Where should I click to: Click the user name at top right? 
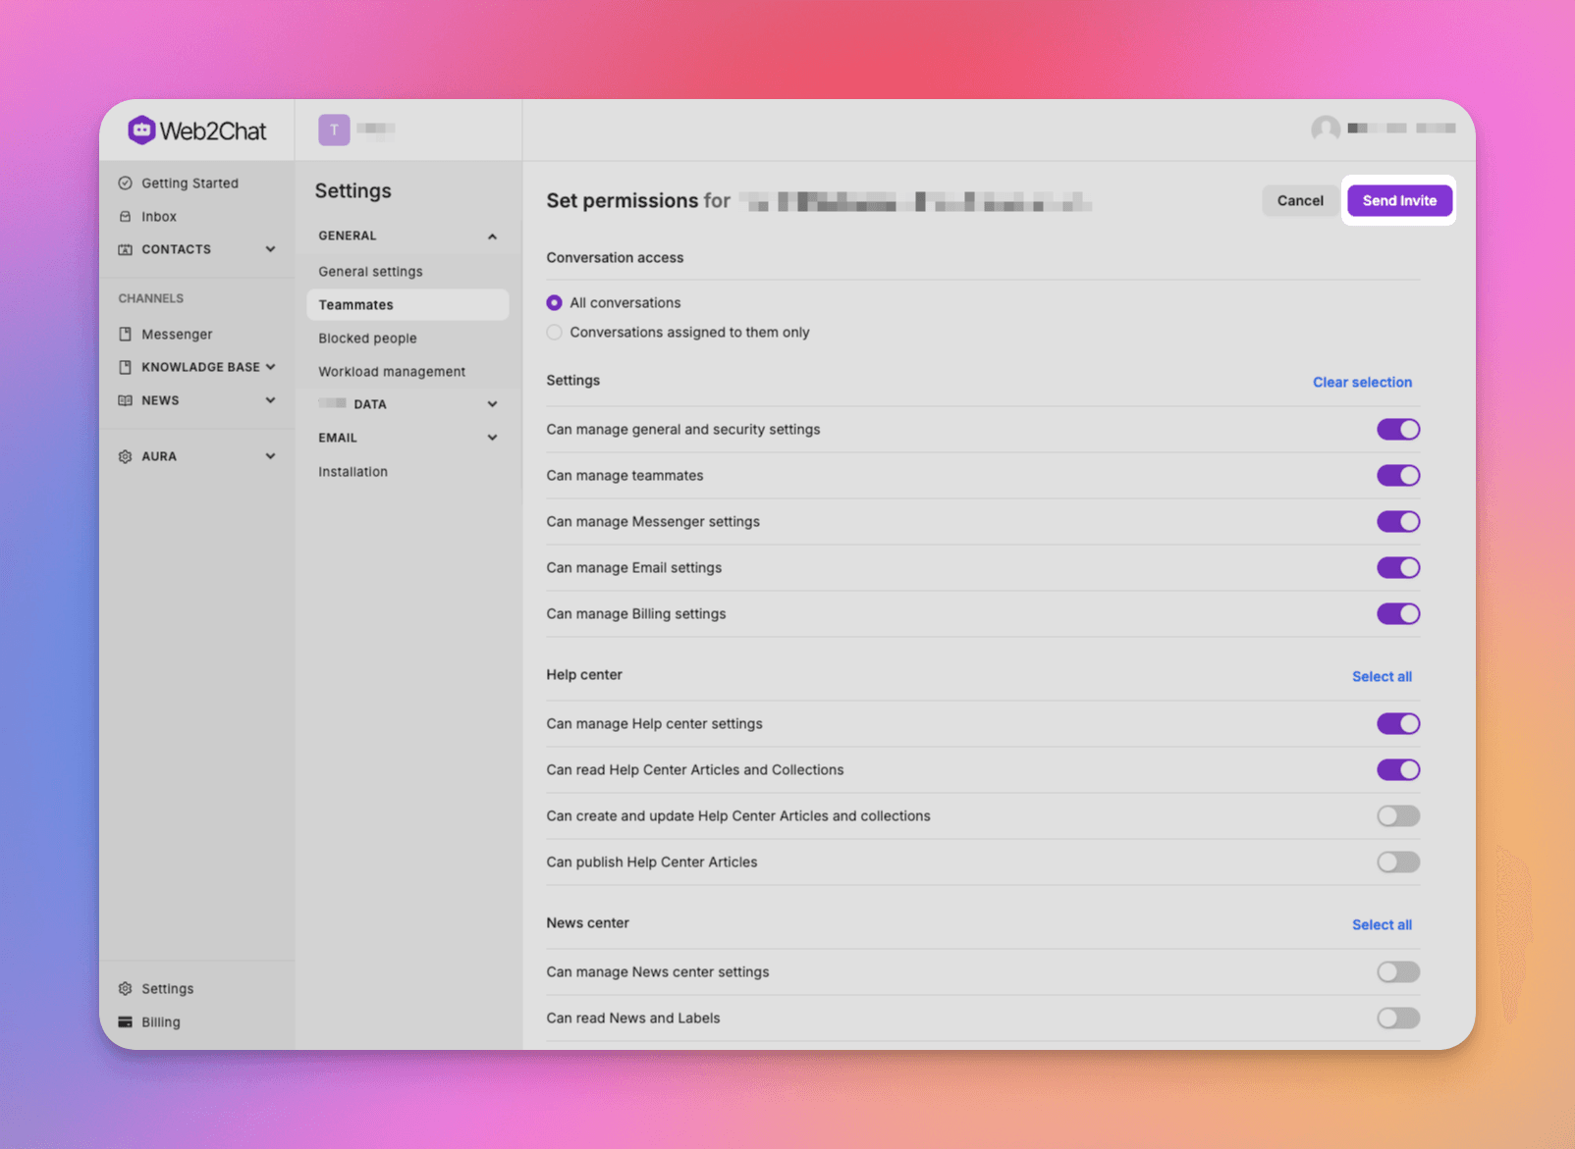[x=1401, y=129]
